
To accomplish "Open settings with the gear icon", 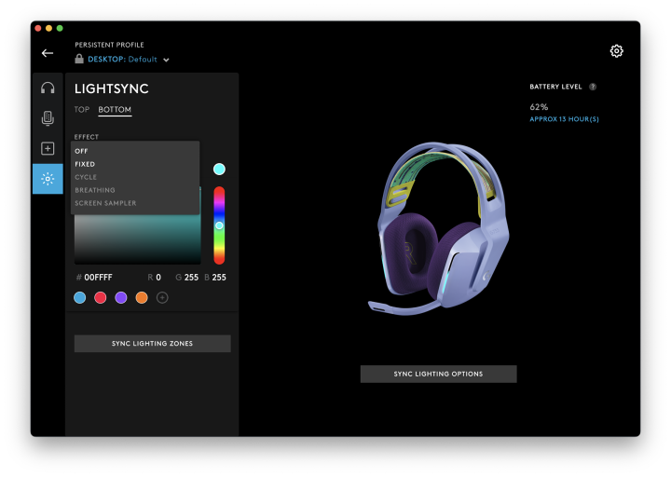I will (x=616, y=51).
